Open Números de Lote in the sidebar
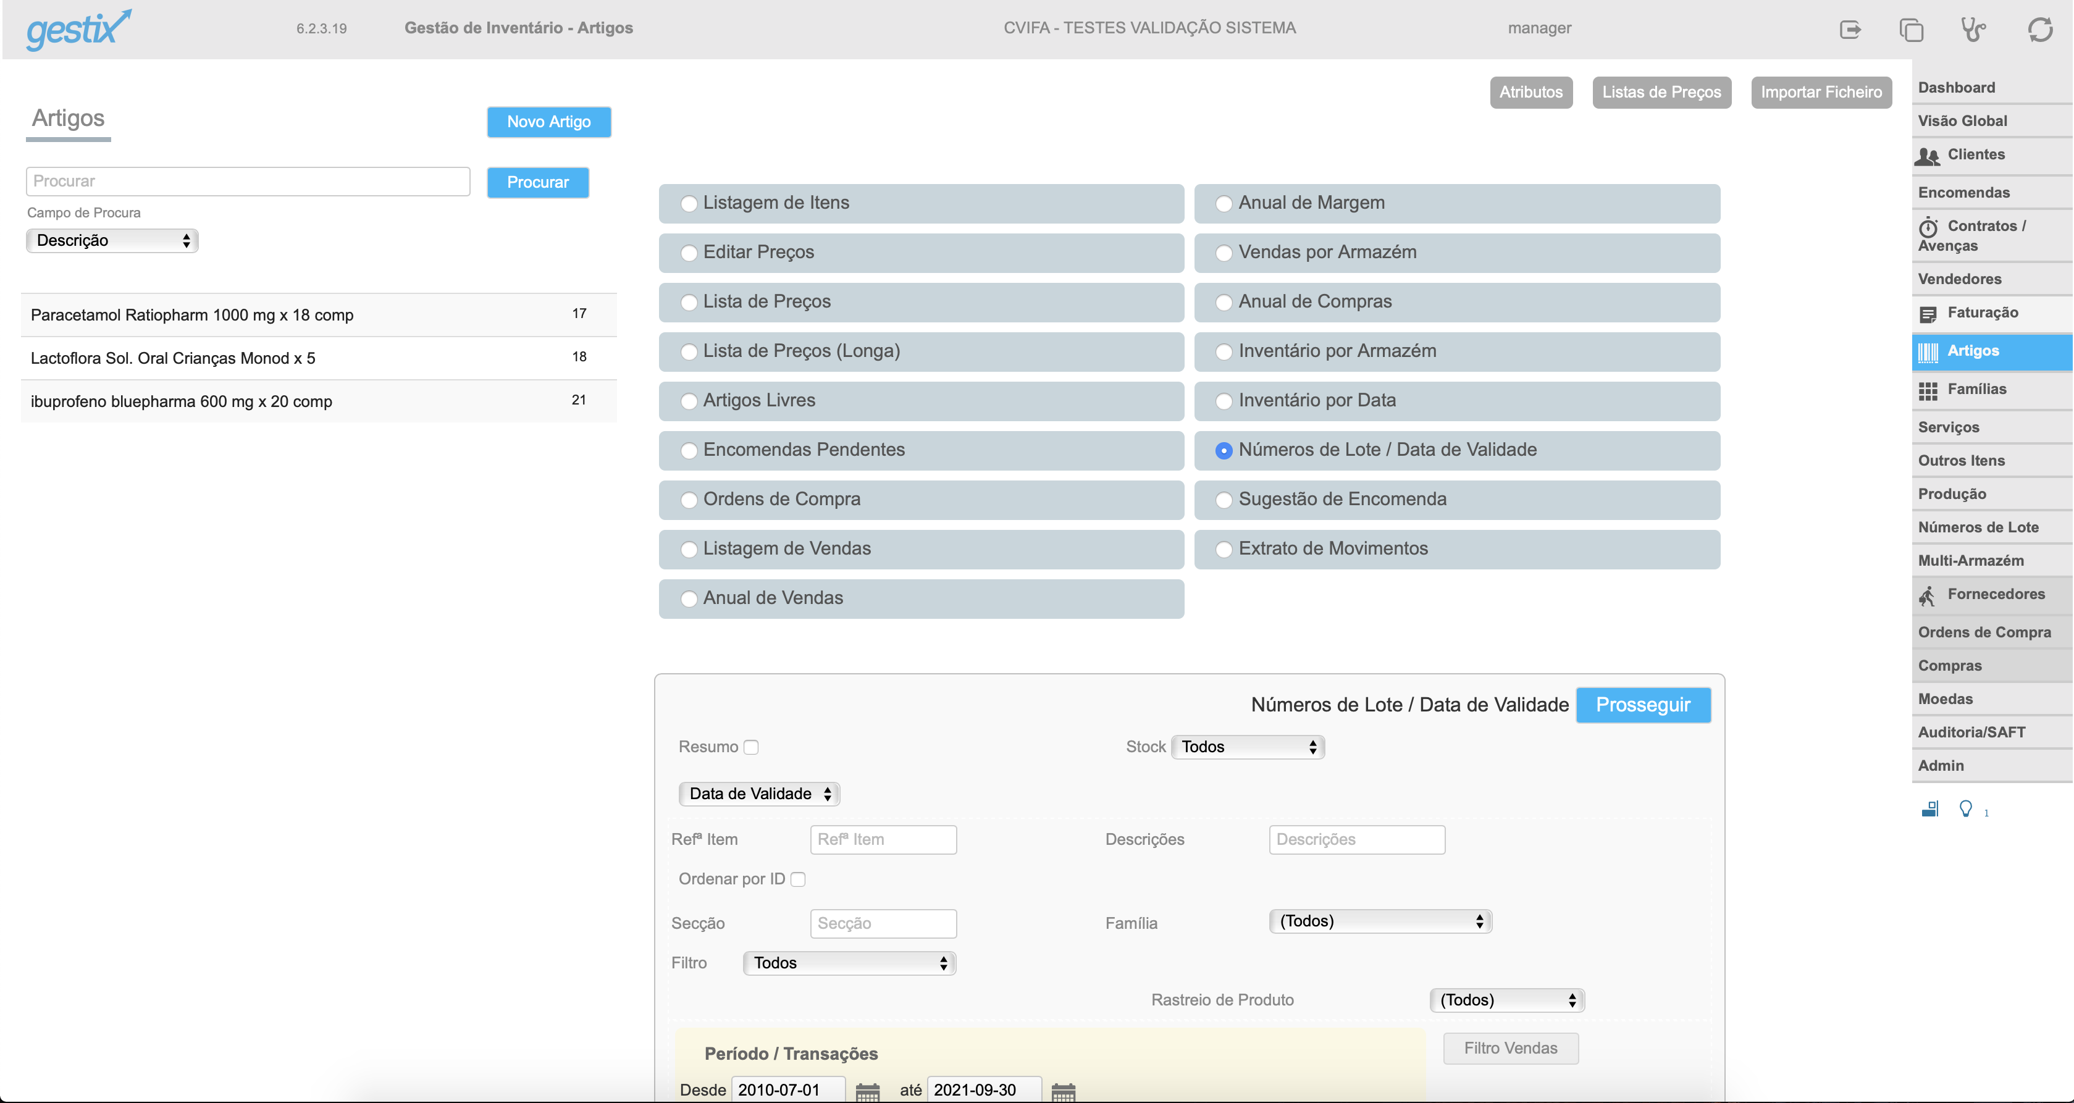 point(1992,527)
